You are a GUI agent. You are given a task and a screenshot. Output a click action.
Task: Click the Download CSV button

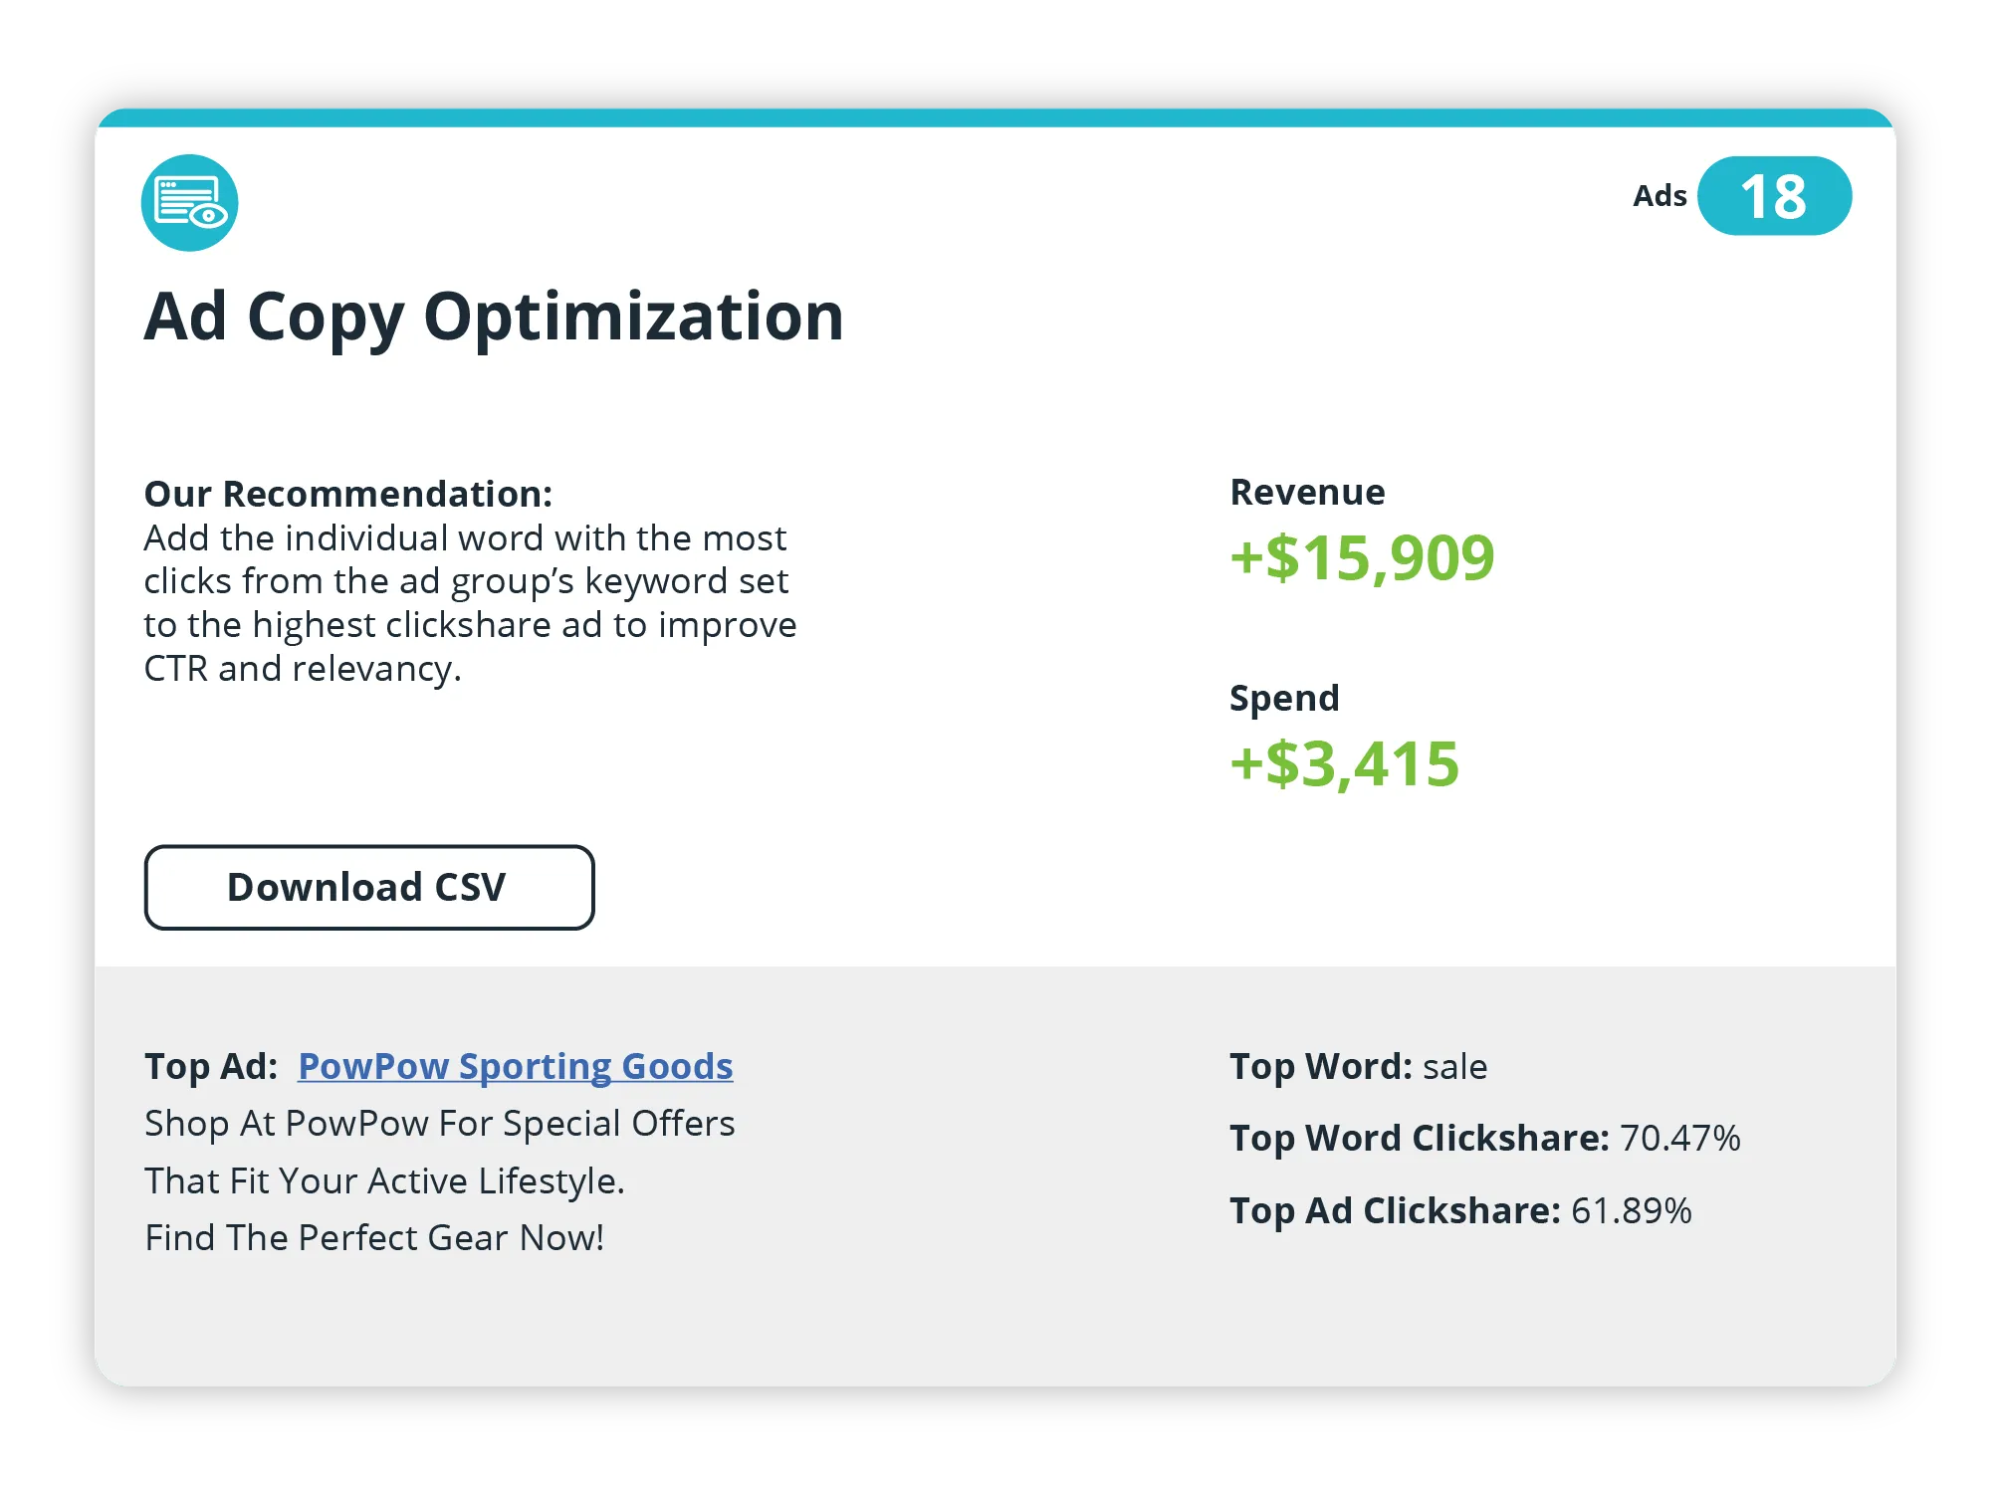tap(369, 888)
